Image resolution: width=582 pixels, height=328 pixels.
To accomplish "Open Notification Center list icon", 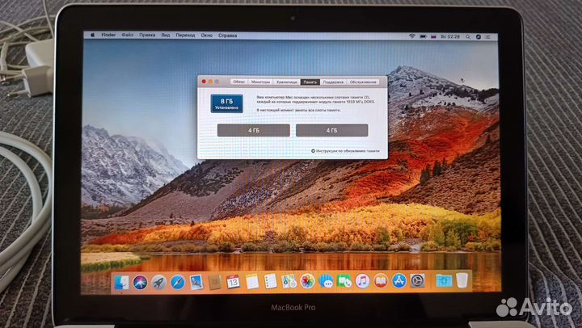I will tap(488, 36).
